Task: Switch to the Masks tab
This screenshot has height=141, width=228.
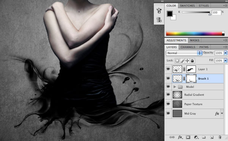Action: tap(195, 40)
